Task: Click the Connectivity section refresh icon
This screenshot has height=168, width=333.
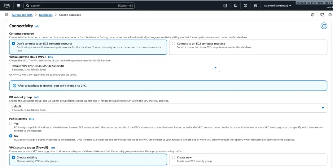Action: (324, 26)
